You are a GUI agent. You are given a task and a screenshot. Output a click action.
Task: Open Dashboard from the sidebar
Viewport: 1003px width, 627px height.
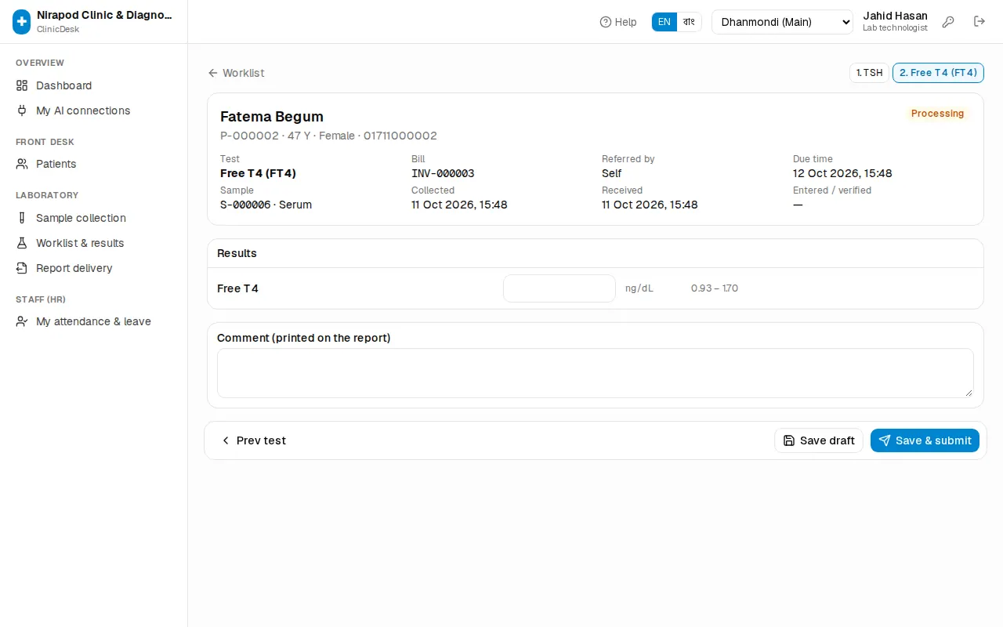94,85
